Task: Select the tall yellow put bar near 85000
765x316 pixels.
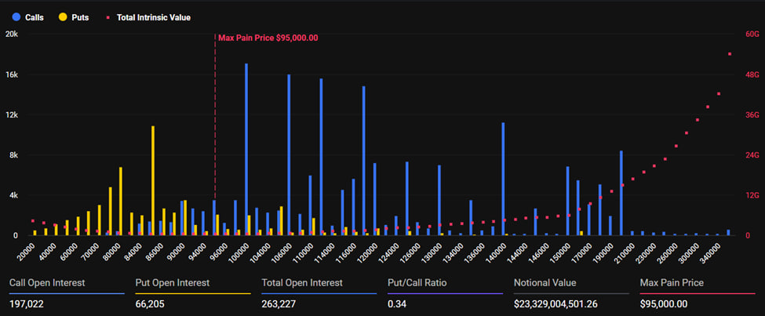Action: (153, 181)
